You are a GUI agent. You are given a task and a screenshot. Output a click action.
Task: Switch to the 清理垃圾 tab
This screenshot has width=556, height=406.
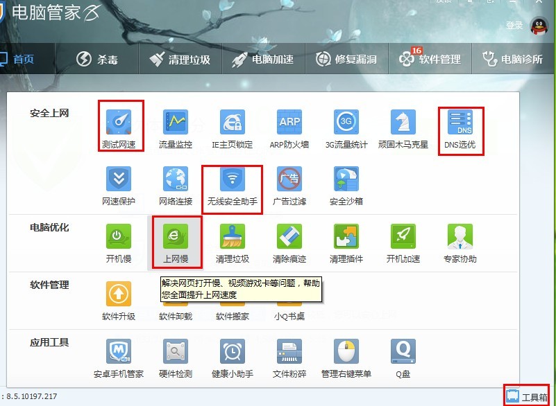[x=180, y=60]
